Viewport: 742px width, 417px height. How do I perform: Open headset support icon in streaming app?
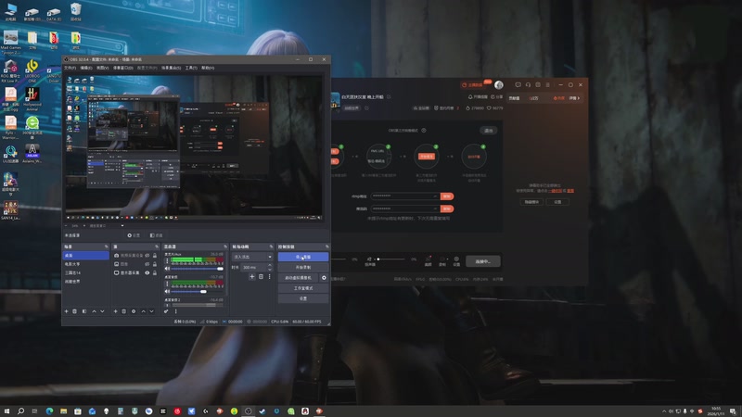tap(528, 84)
